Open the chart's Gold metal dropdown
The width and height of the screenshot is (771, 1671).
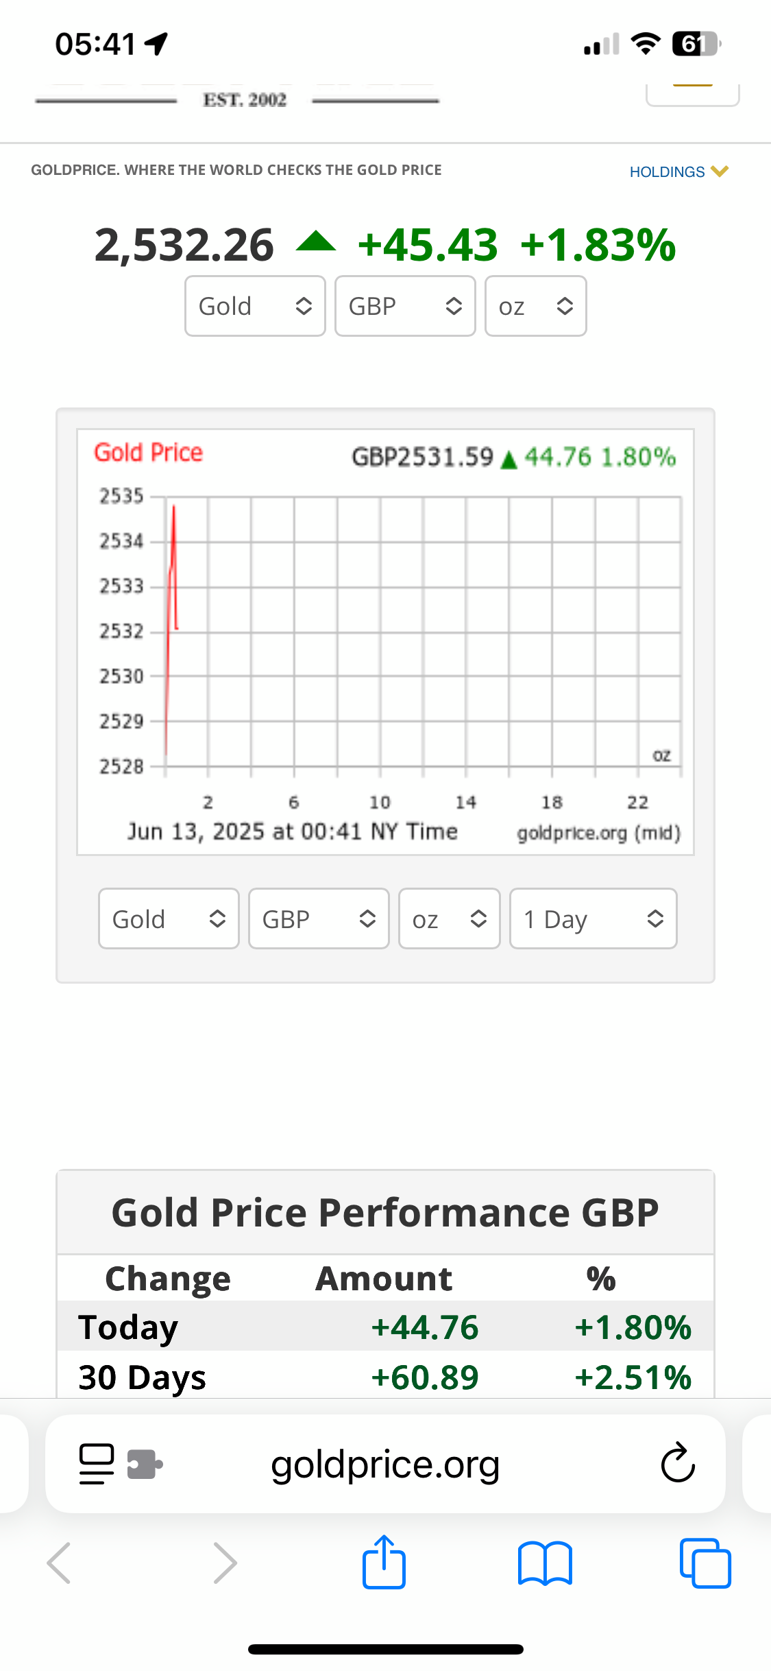point(169,919)
